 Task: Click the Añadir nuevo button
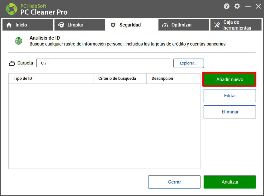(x=230, y=79)
